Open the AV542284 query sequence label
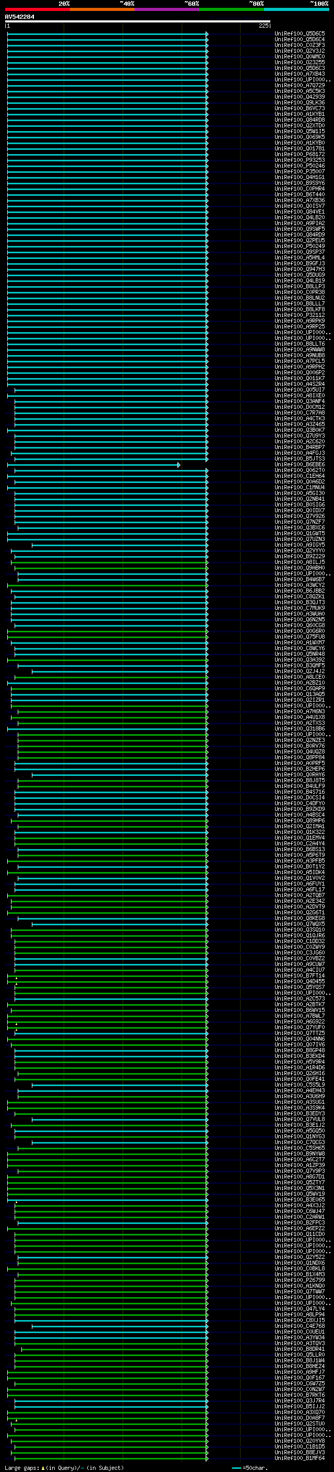Screen dimensions: 334x1472 (x=19, y=17)
